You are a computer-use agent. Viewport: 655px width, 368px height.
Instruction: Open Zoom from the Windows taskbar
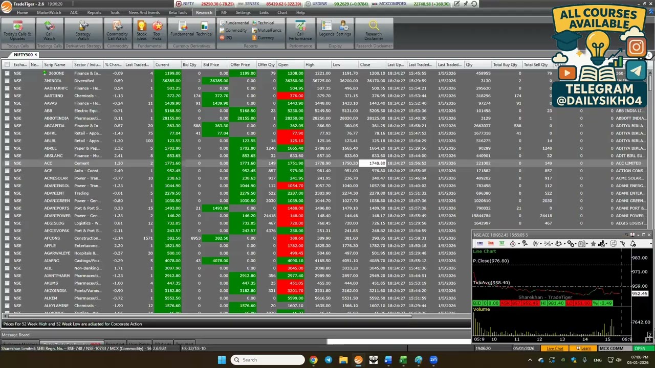(433, 360)
